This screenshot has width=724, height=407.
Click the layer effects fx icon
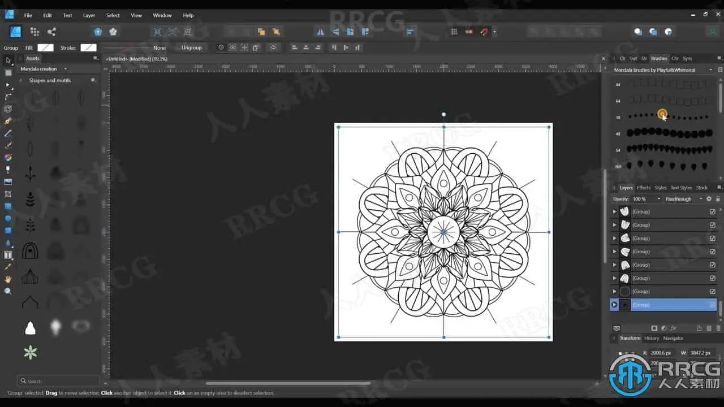674,328
